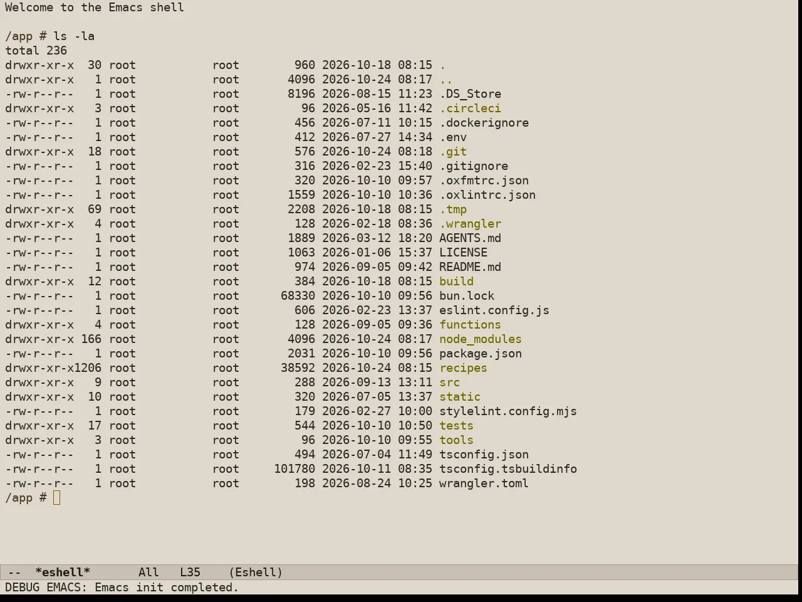Click eslint.config.js in the listing
802x602 pixels.
point(494,310)
